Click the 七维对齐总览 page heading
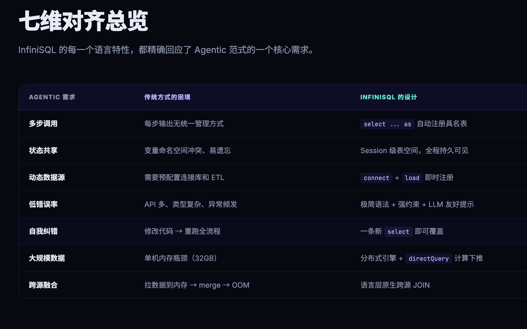The width and height of the screenshot is (527, 329). (x=83, y=21)
